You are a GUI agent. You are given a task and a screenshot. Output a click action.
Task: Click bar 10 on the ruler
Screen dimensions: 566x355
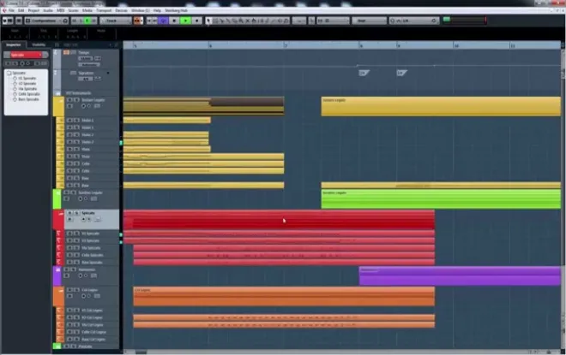click(x=456, y=45)
